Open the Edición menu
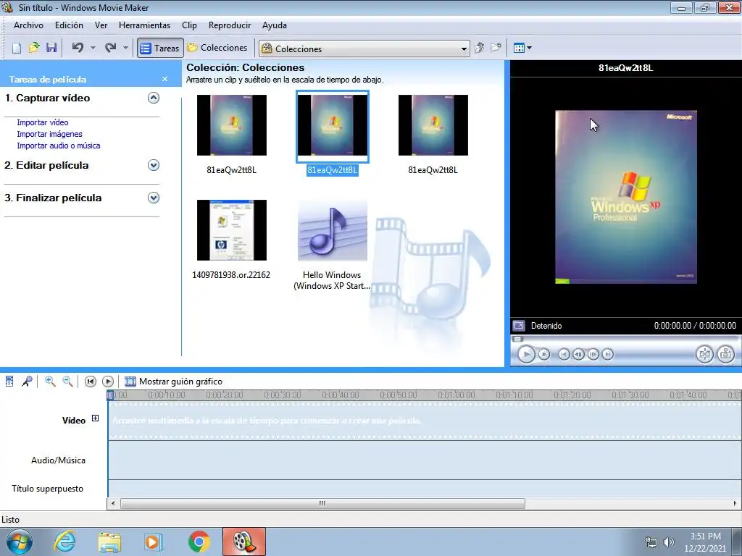This screenshot has height=556, width=742. click(69, 25)
